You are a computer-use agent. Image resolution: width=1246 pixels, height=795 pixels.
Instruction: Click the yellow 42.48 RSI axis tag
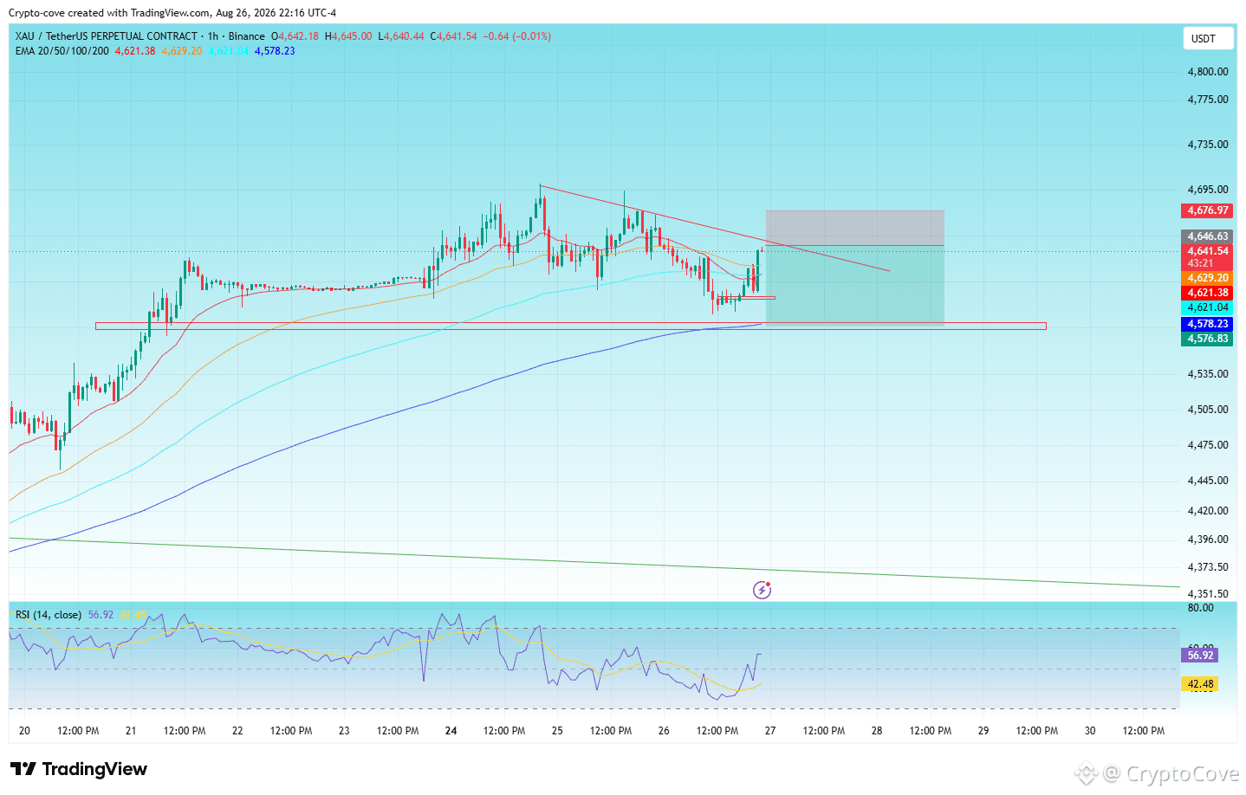point(1200,684)
